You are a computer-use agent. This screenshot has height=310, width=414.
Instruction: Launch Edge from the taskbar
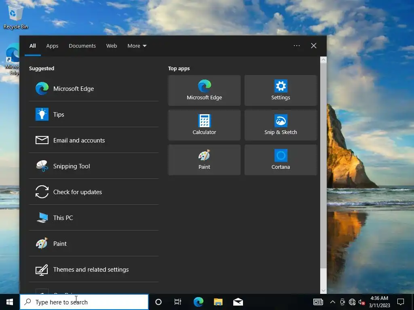pos(199,302)
